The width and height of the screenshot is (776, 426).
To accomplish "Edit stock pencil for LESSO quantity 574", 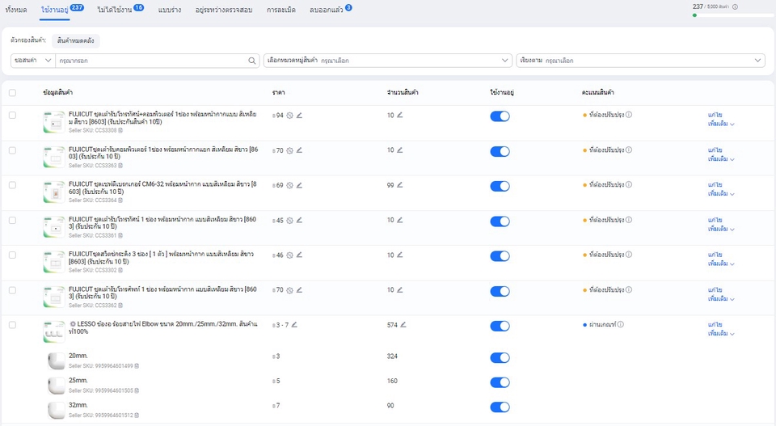I will (403, 325).
